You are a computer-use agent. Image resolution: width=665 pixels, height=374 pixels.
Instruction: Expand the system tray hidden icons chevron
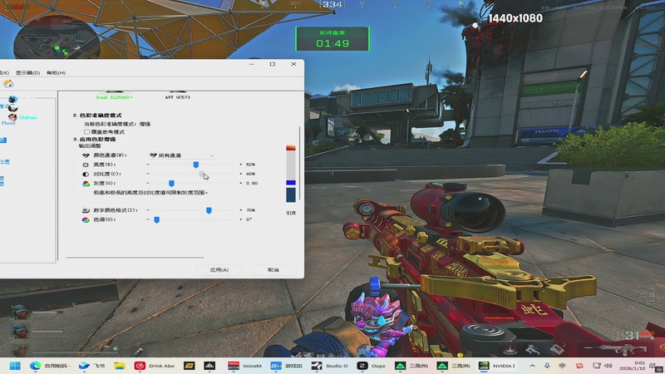coord(532,366)
